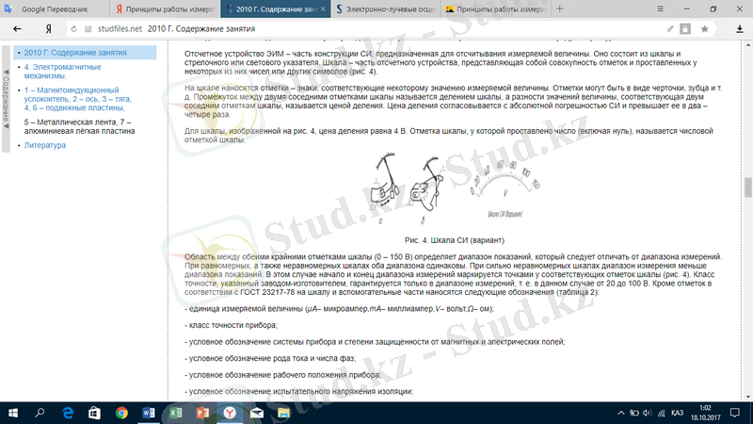Click the page info icon before studfiles.net
753x424 pixels.
88,29
